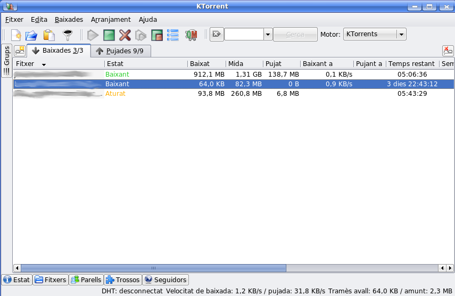Viewport: 455px width, 296px height.
Task: Sort by the Baixant a column header
Action: point(327,64)
